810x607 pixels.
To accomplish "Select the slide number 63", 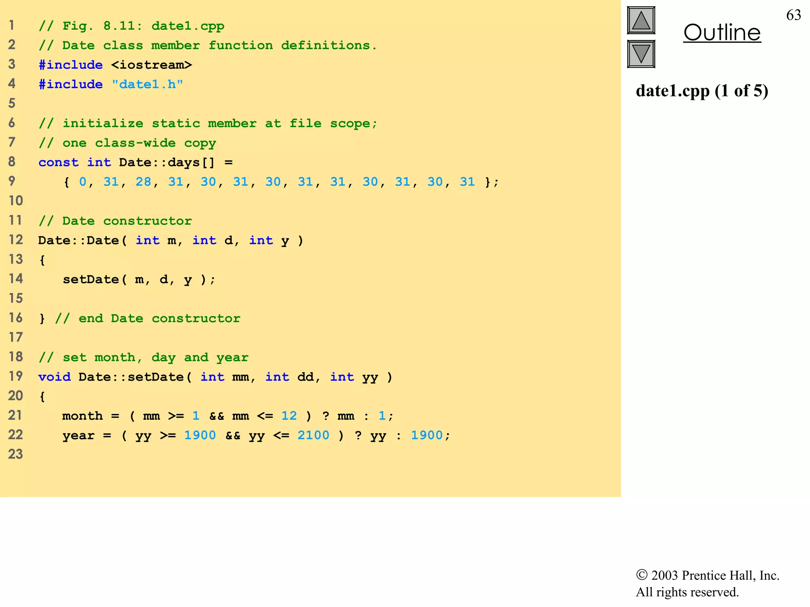I will pos(793,15).
